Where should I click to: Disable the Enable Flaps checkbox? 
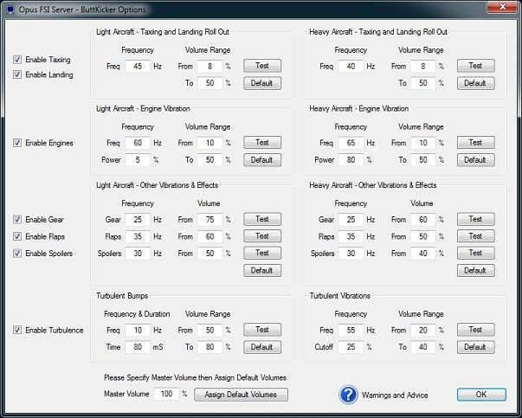17,236
